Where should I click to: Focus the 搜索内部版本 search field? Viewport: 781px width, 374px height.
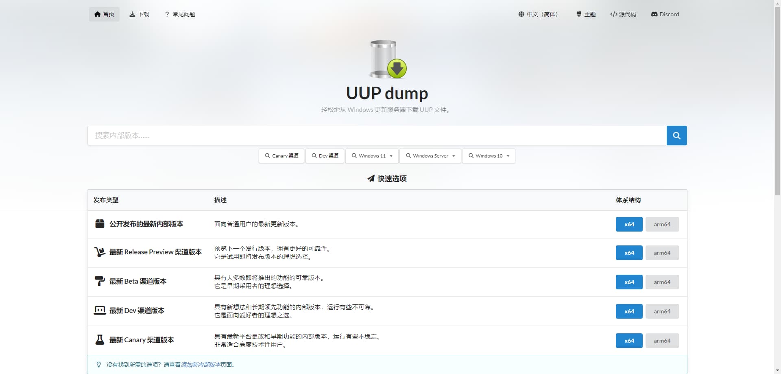pyautogui.click(x=377, y=136)
